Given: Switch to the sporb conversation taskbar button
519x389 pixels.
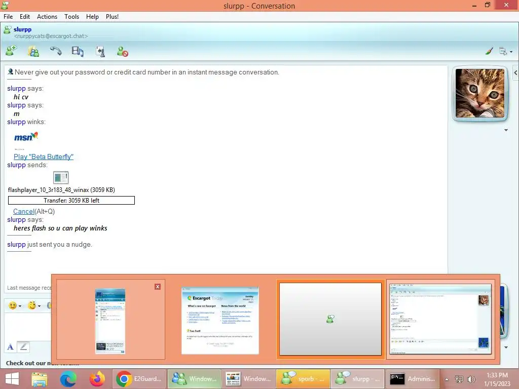Looking at the screenshot, I should [x=303, y=379].
